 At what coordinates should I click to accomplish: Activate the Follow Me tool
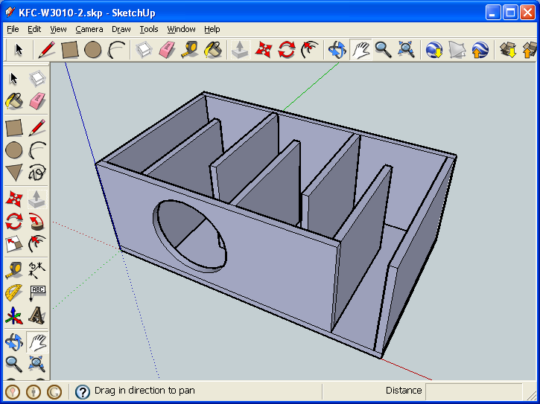pyautogui.click(x=36, y=222)
